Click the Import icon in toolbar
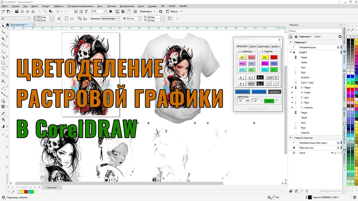 pyautogui.click(x=76, y=11)
